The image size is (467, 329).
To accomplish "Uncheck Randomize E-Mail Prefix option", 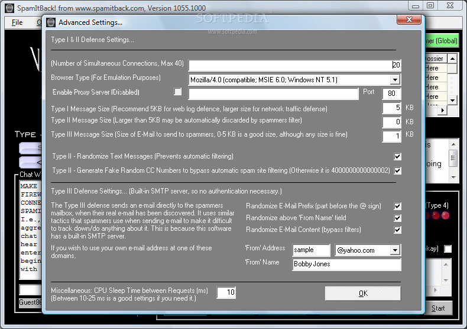I will click(397, 206).
